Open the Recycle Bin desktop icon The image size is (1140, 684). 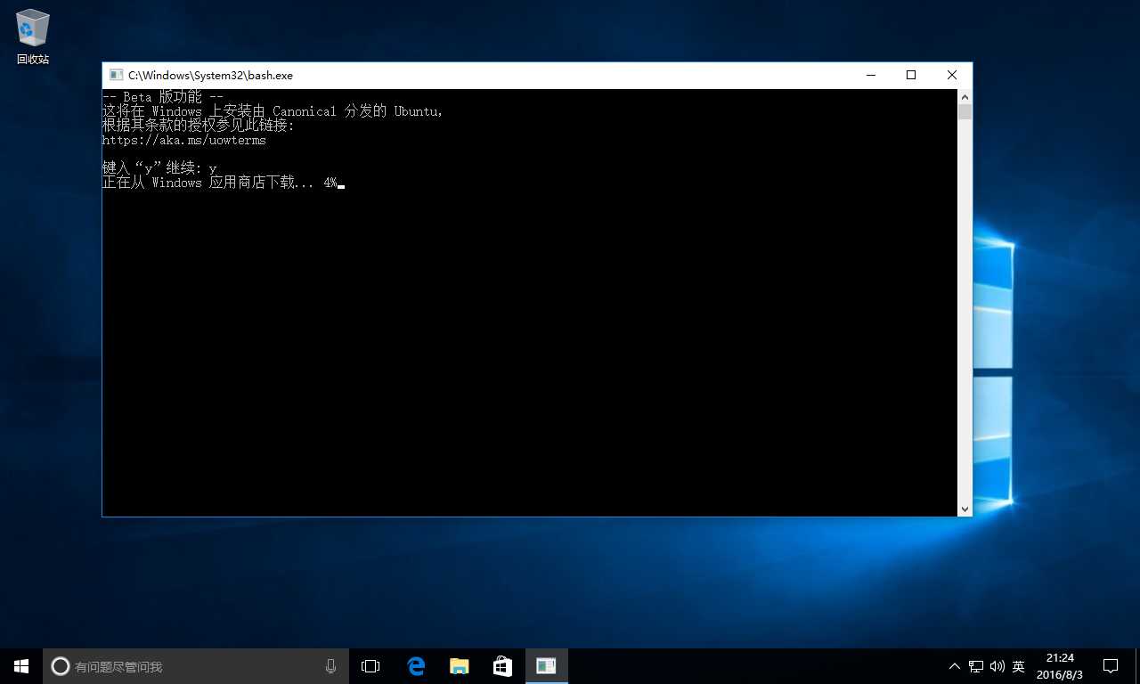pos(33,37)
